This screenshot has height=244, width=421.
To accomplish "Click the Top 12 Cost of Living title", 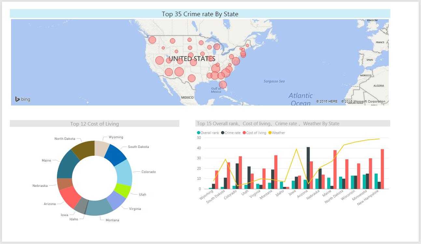I will (x=94, y=124).
